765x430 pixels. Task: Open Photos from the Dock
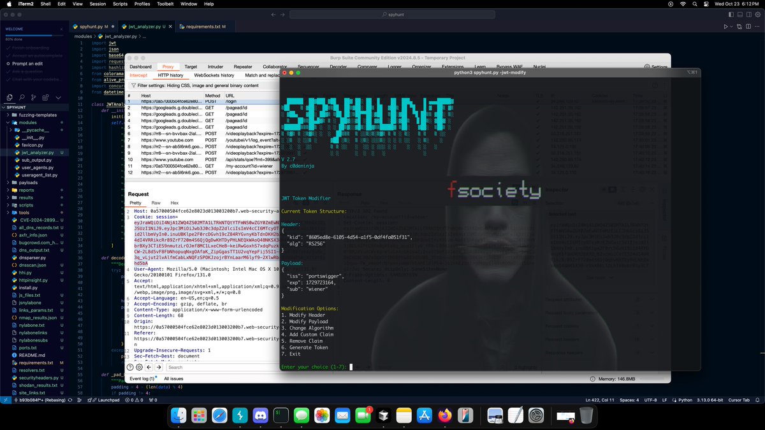point(322,415)
